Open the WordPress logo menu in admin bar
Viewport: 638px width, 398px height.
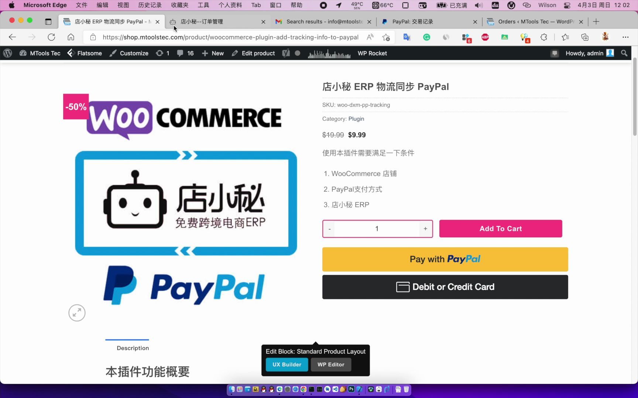(8, 53)
